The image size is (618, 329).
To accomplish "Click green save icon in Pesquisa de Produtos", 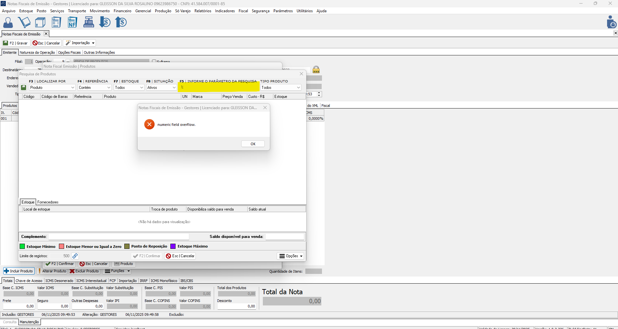I will click(x=24, y=88).
